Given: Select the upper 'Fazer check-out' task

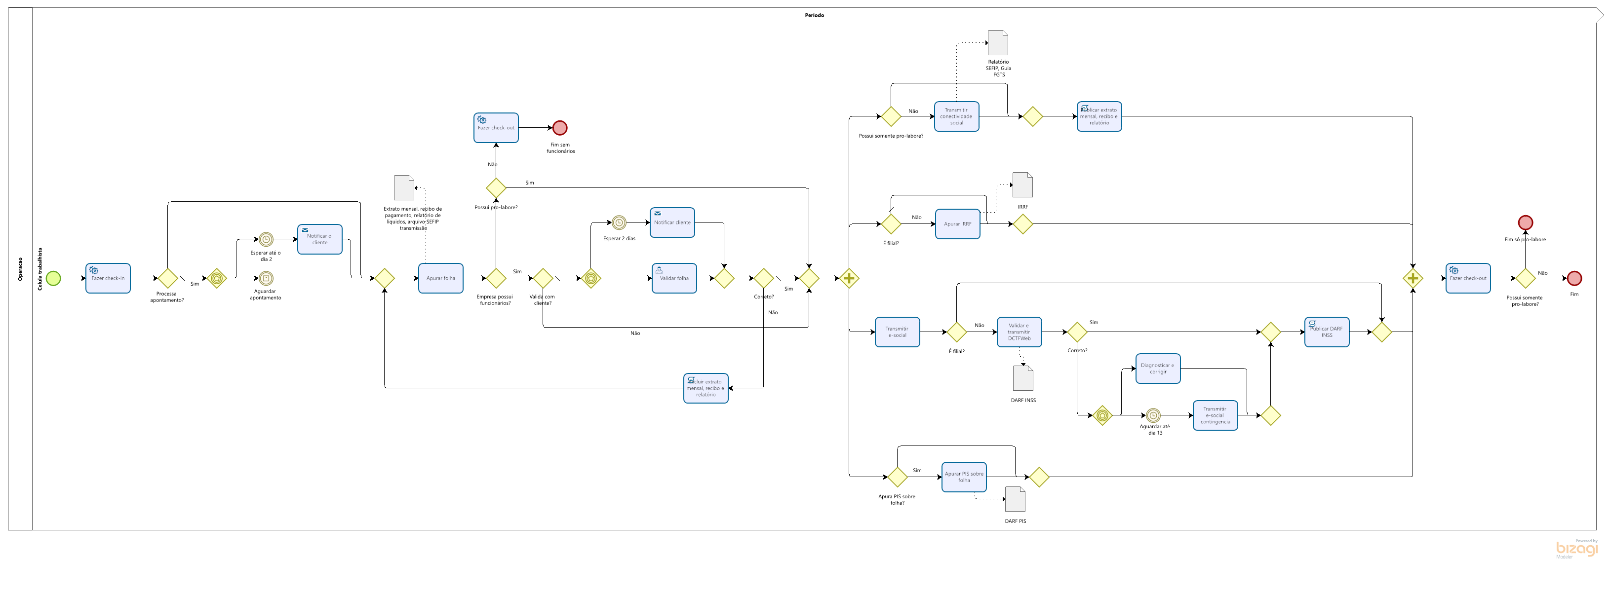Looking at the screenshot, I should tap(496, 128).
